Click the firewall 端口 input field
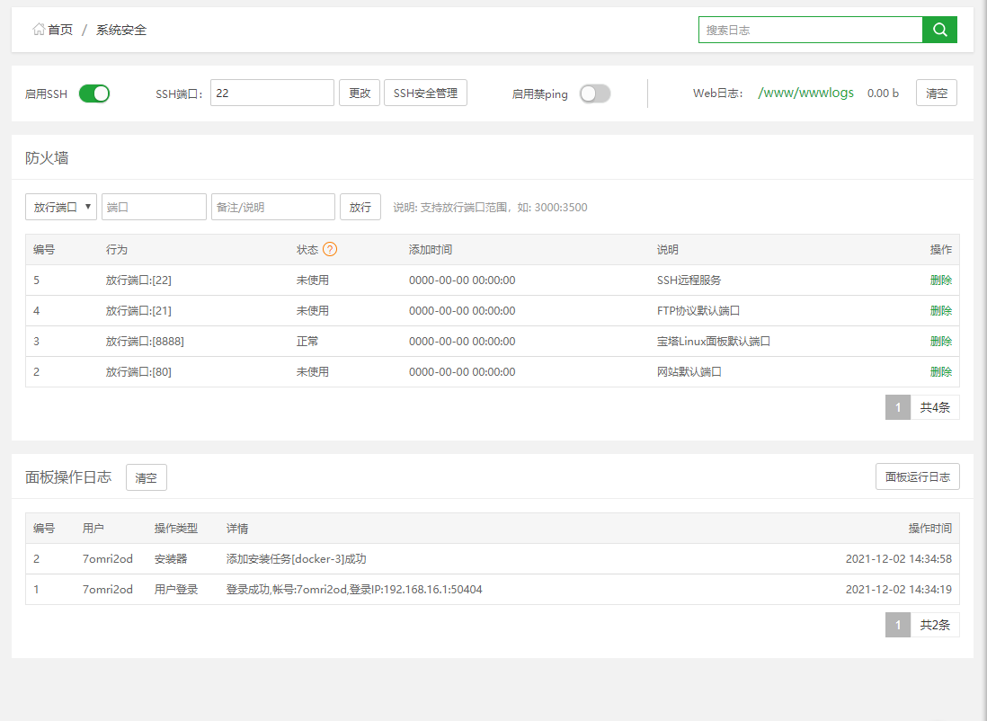This screenshot has width=987, height=721. click(155, 207)
